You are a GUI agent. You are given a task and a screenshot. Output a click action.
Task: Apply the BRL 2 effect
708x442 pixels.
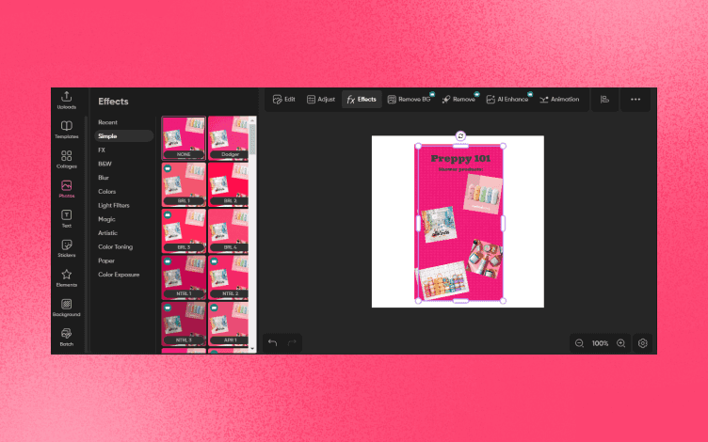coord(228,184)
